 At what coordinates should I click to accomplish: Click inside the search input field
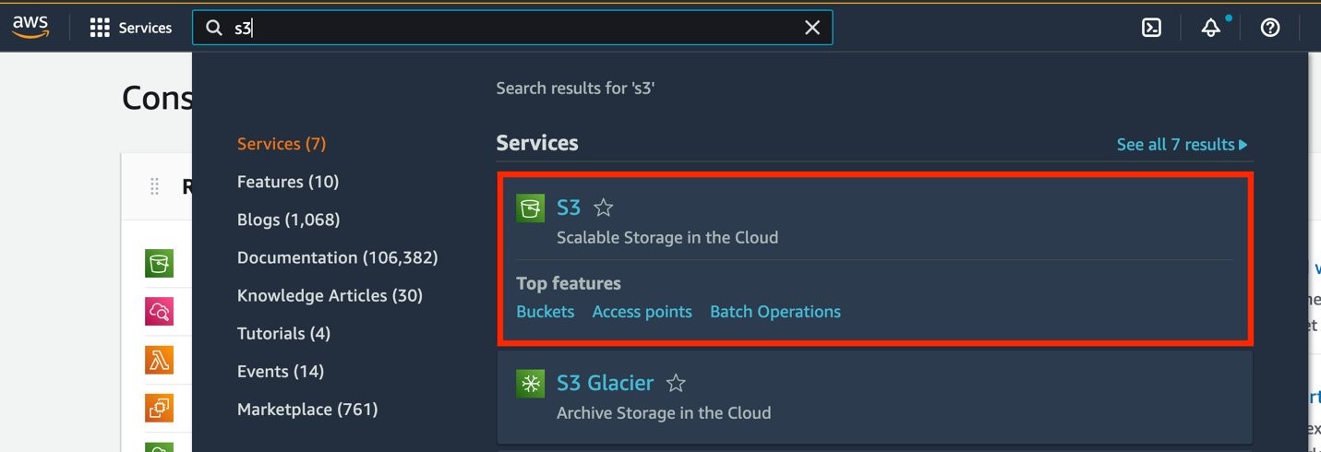517,28
